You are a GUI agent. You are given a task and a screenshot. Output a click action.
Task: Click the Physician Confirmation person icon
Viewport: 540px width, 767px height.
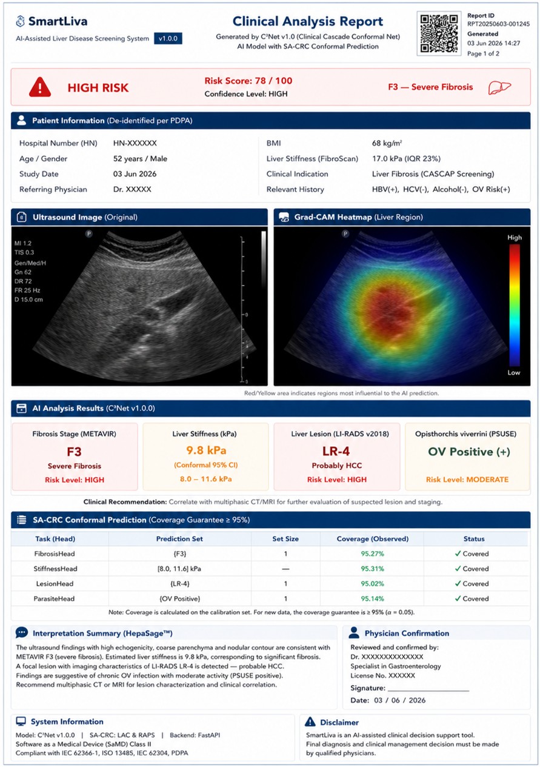(x=354, y=633)
